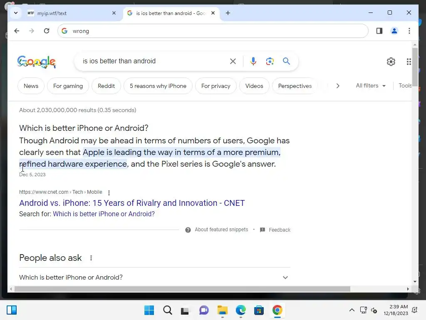Open the tab search dropdown arrow
This screenshot has height=320, width=426.
point(16,13)
